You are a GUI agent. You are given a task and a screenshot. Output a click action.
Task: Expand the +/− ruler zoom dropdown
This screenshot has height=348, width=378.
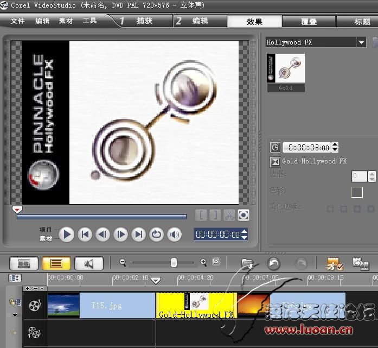click(35, 288)
